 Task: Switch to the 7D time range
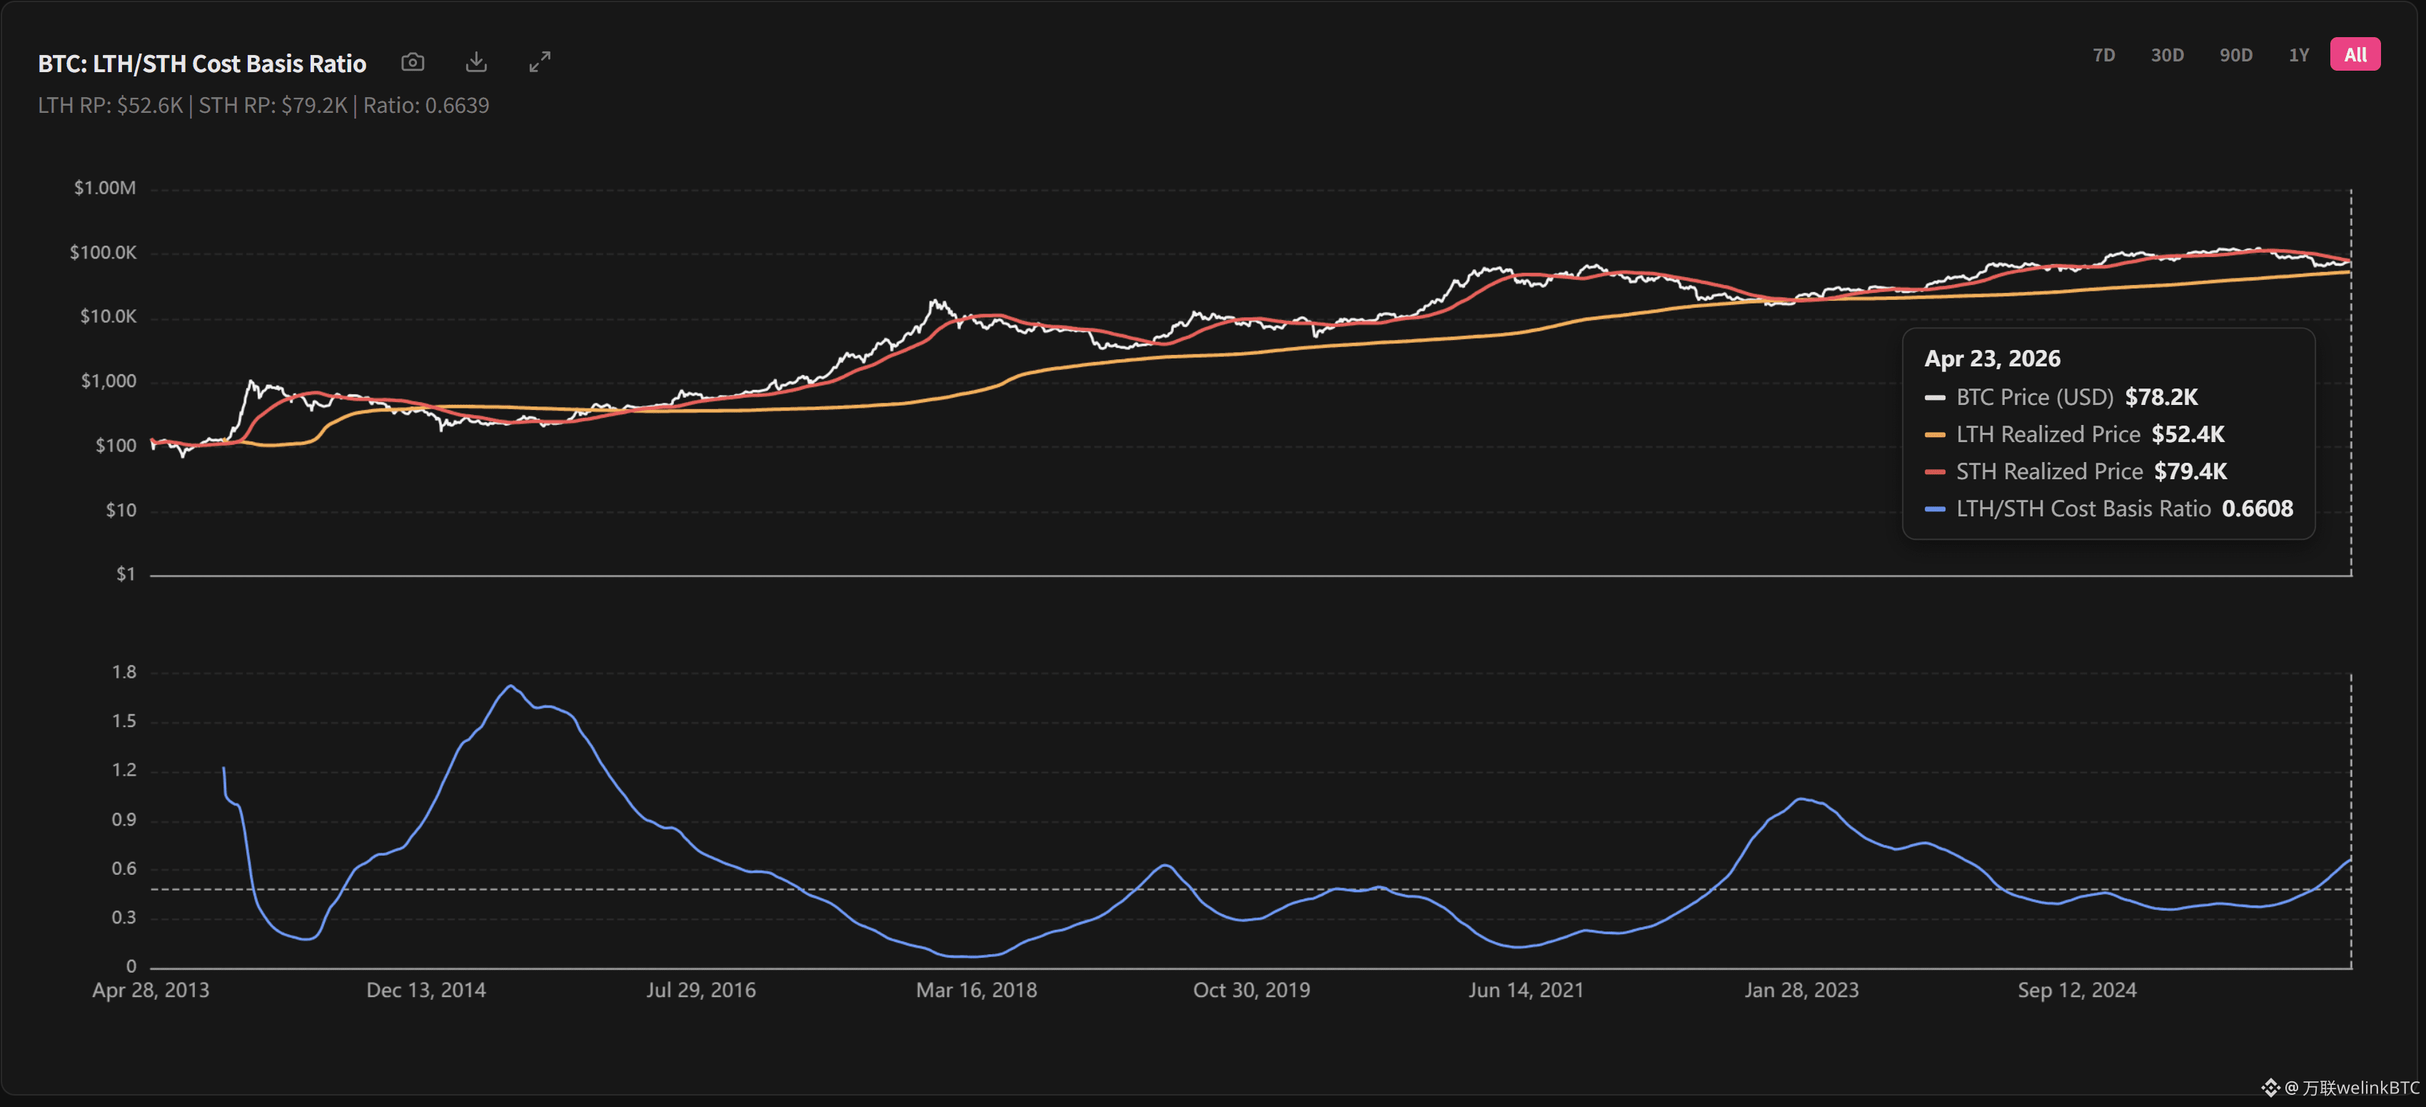2104,55
